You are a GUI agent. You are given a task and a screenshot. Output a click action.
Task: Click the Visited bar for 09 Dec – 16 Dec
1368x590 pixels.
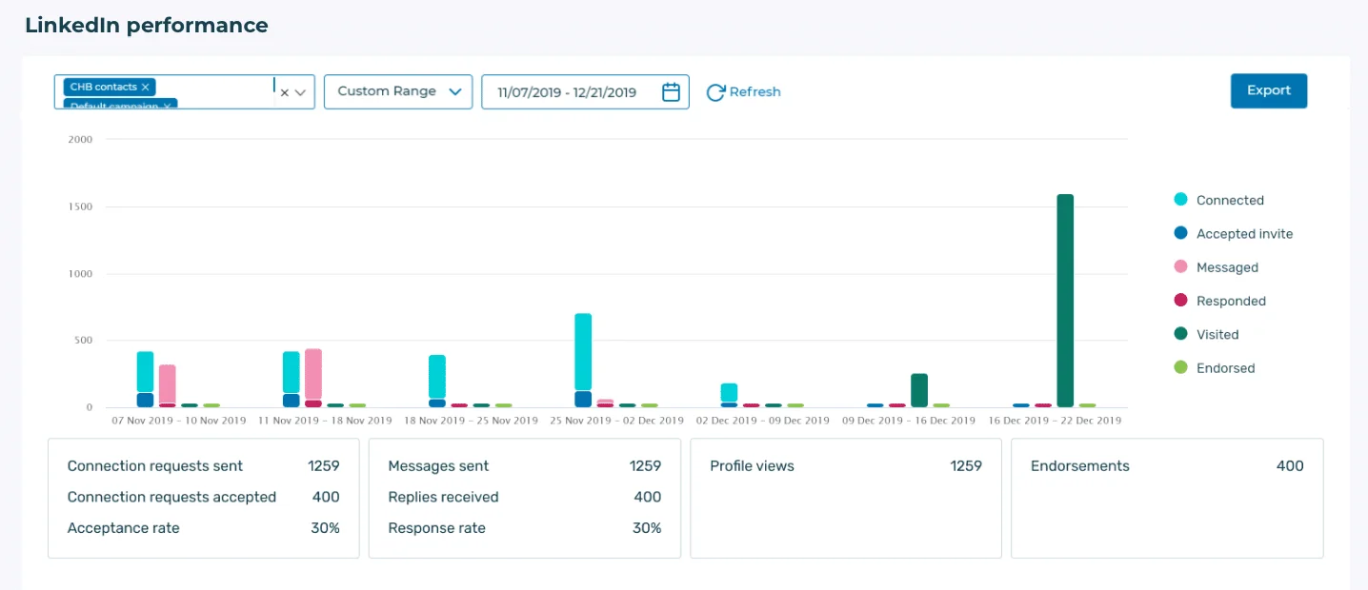(919, 390)
